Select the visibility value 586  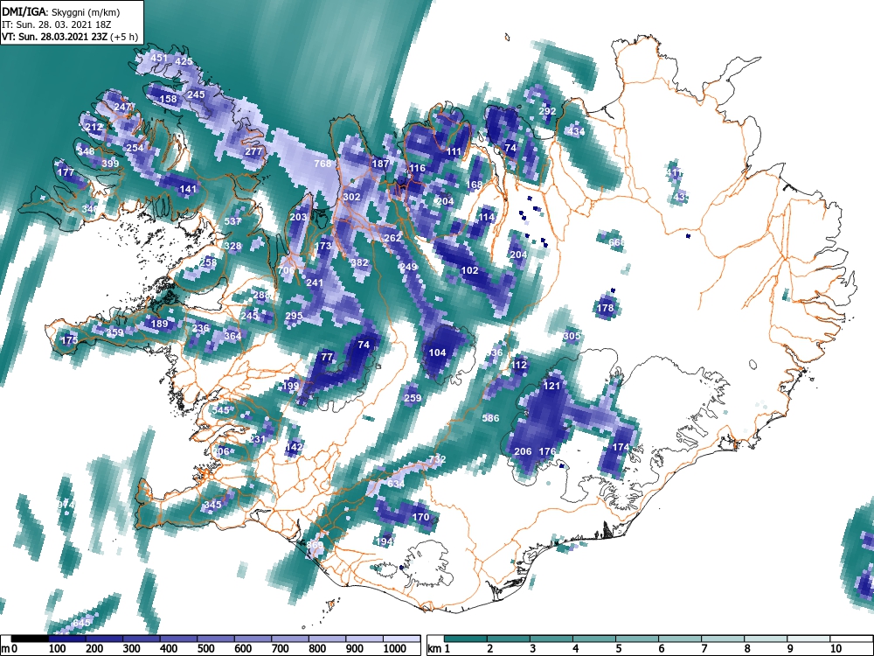(x=490, y=418)
